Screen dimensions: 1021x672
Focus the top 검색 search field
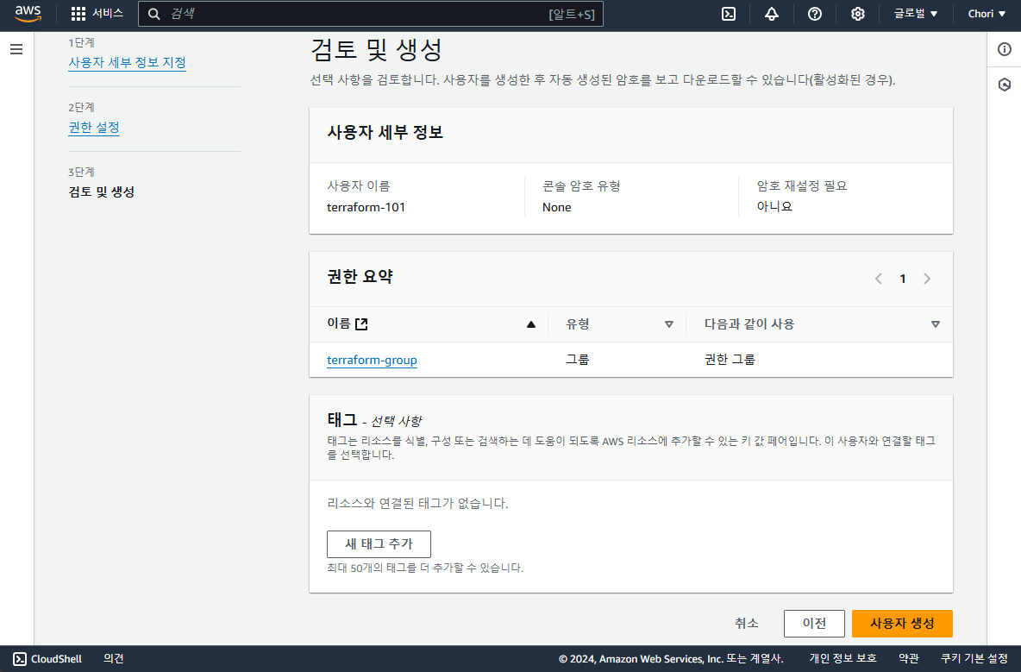(x=371, y=14)
